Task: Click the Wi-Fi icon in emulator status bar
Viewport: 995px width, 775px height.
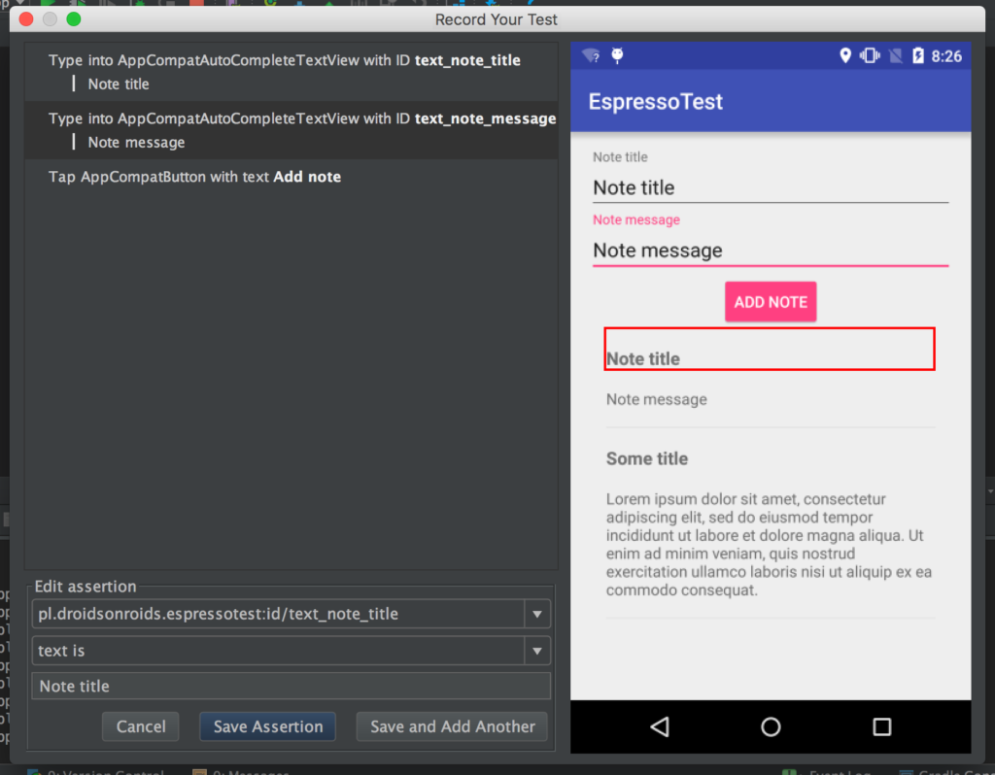Action: click(x=591, y=56)
